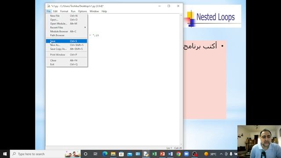Click Save in the File menu
281x158 pixels.
(66, 41)
